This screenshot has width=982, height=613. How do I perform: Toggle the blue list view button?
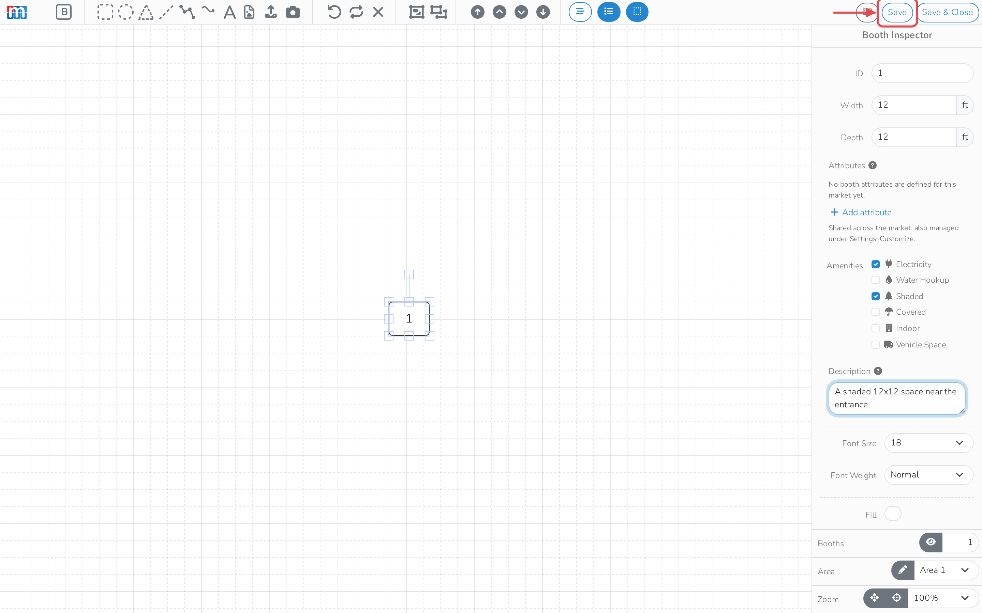609,12
